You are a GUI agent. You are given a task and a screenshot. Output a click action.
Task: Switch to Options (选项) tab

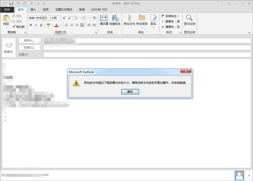(46, 9)
